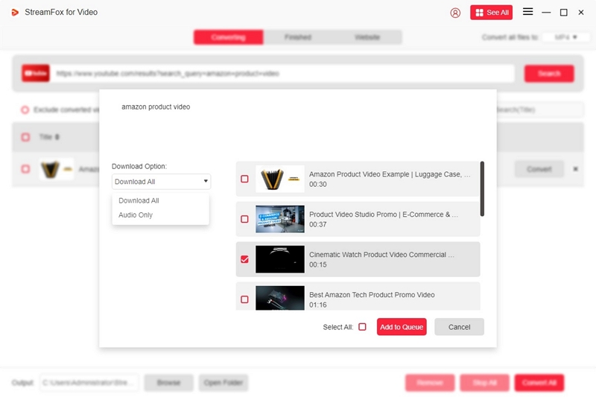596x397 pixels.
Task: Click the Output path field
Action: pos(89,383)
